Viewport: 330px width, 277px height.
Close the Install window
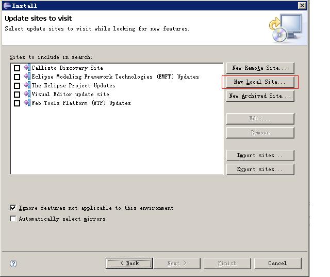pyautogui.click(x=302, y=6)
